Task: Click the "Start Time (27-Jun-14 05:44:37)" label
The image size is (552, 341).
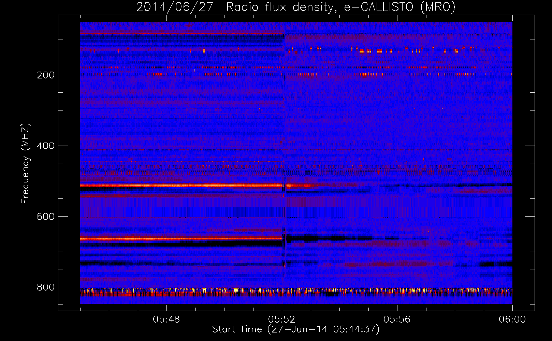Action: (x=296, y=329)
